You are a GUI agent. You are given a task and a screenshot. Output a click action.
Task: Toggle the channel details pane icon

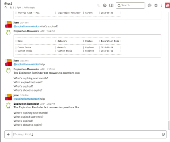click(x=111, y=5)
